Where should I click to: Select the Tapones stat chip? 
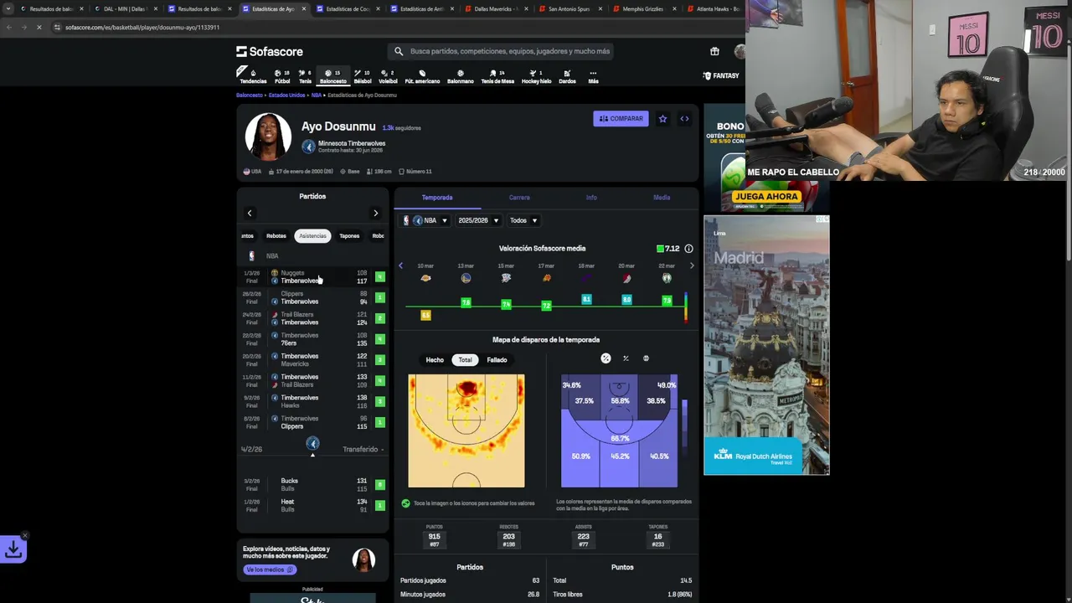(349, 236)
